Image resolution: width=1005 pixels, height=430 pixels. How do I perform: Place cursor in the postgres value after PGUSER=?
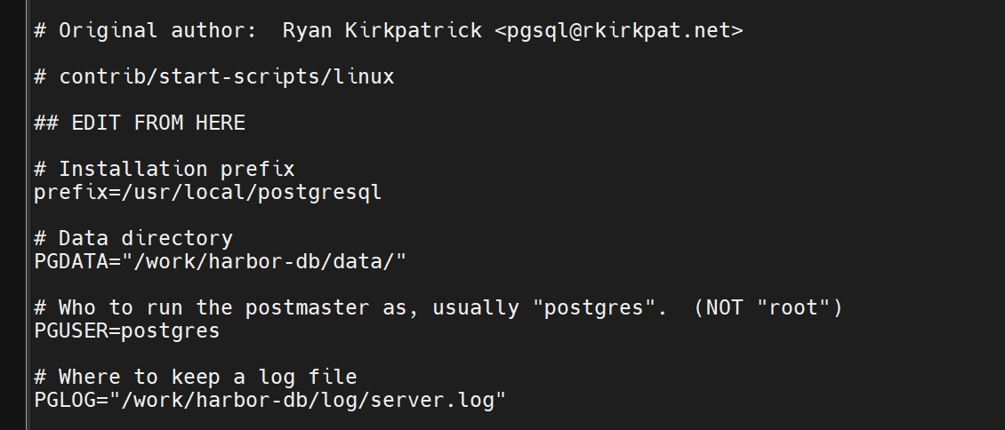tap(171, 330)
